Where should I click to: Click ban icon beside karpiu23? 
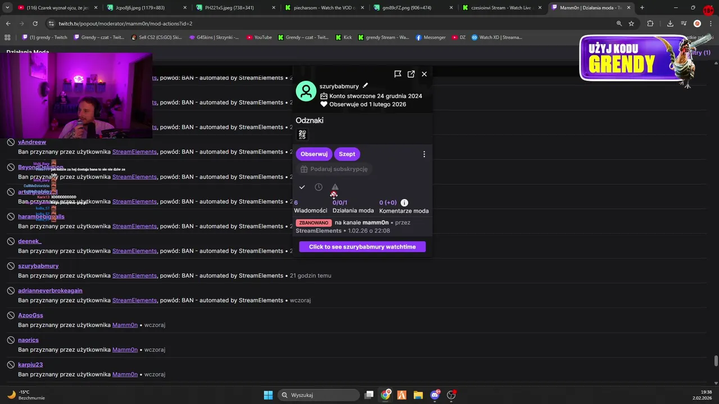pyautogui.click(x=11, y=365)
